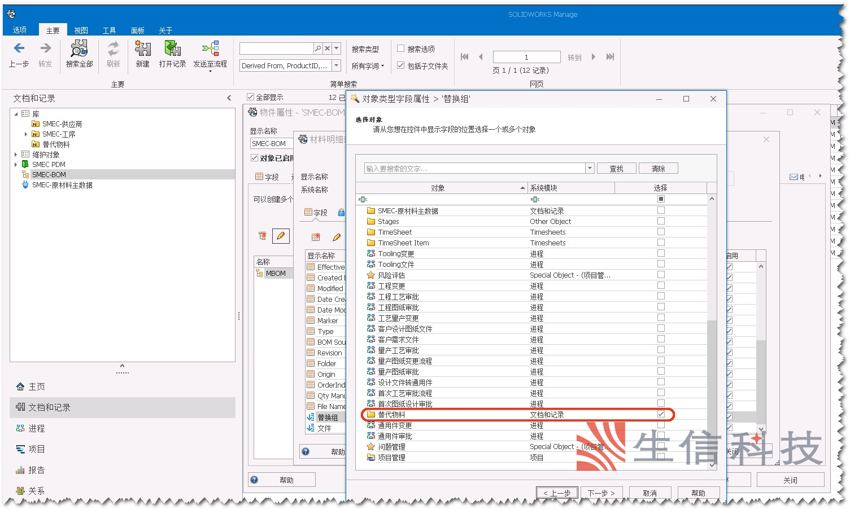Switch to the 工具 ribbon tab
Screen dimensions: 850x510
[109, 30]
